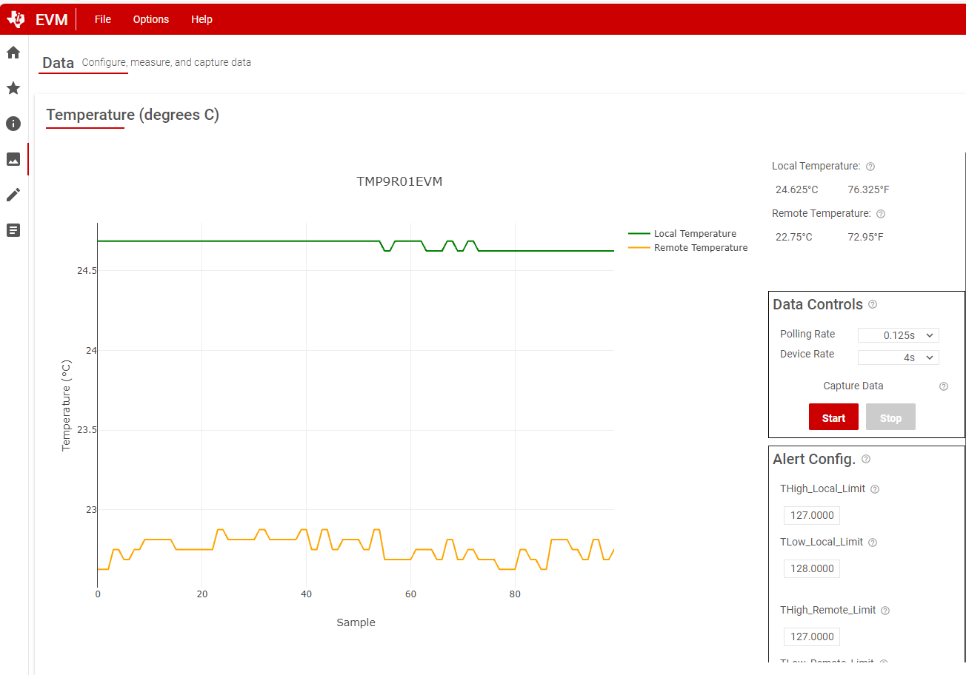
Task: Click help icon next to Capture Data
Action: 944,386
